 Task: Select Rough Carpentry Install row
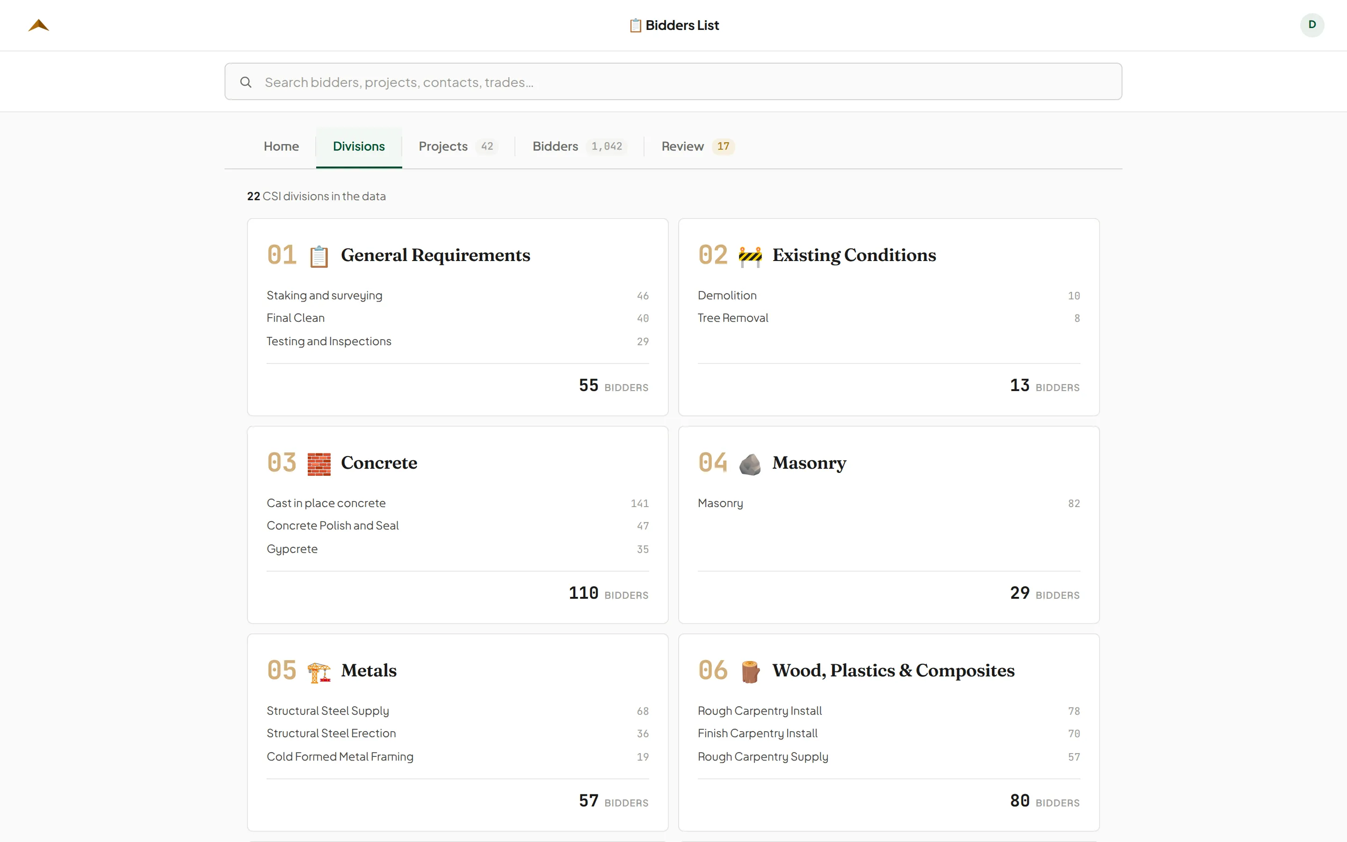click(889, 711)
